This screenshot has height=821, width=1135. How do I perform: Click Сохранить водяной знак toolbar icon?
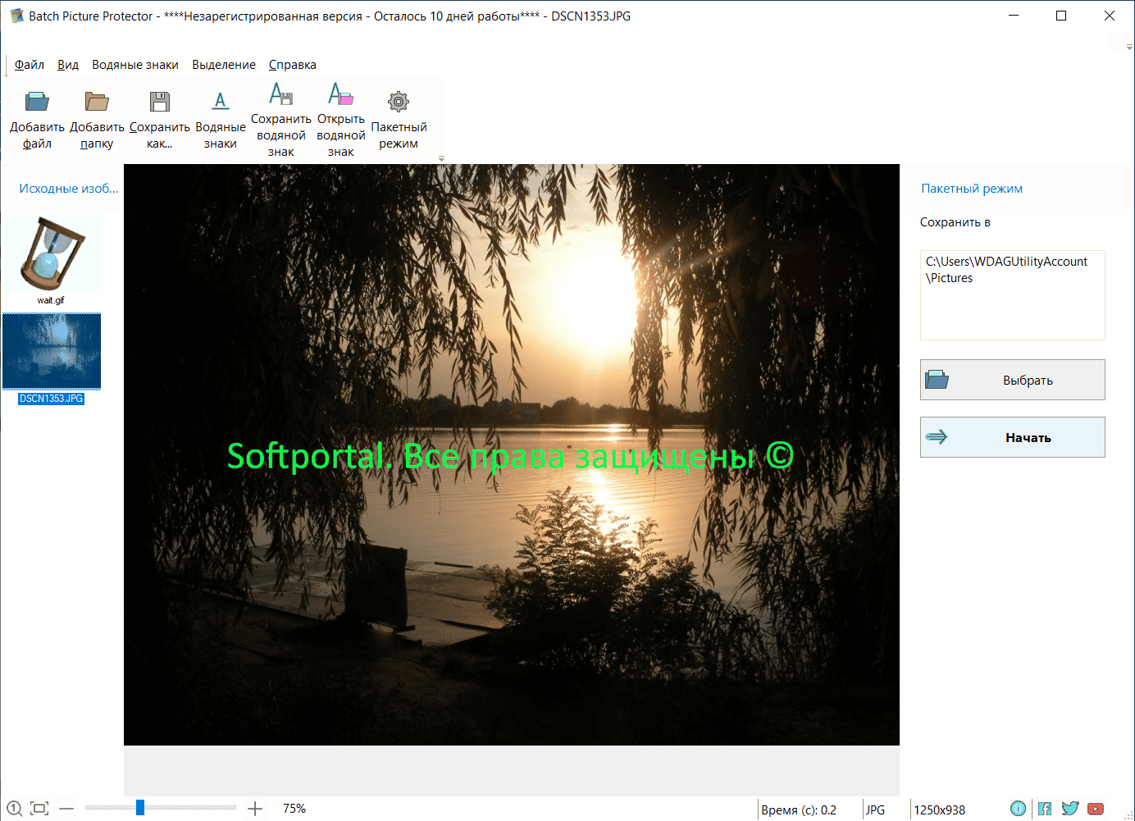click(281, 94)
